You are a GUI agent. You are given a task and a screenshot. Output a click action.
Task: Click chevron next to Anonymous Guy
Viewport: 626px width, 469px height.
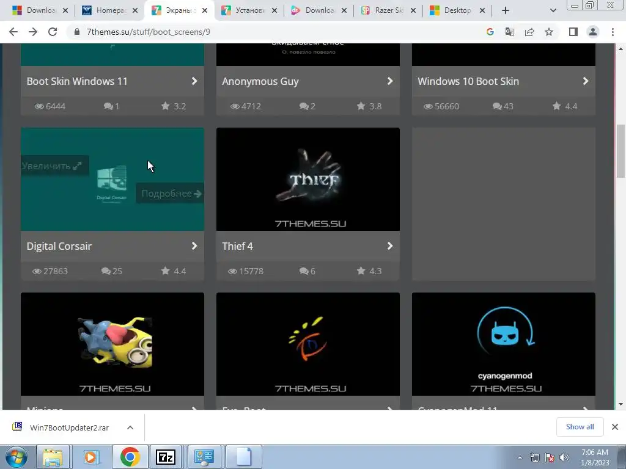point(390,81)
